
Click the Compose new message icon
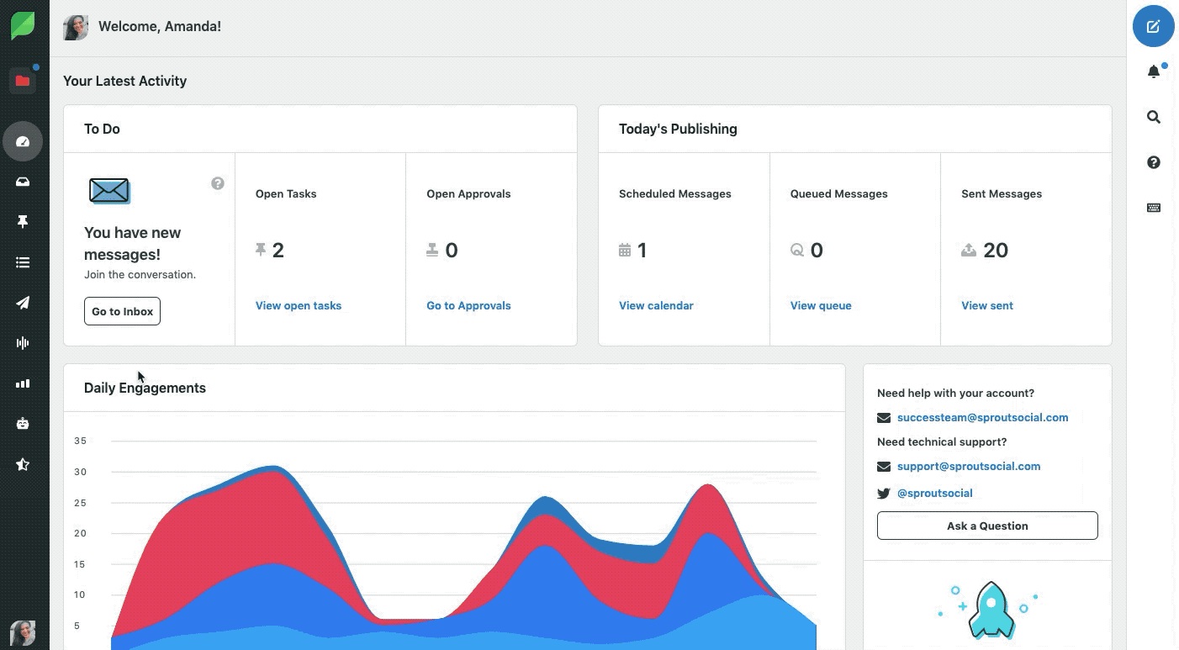[1153, 26]
